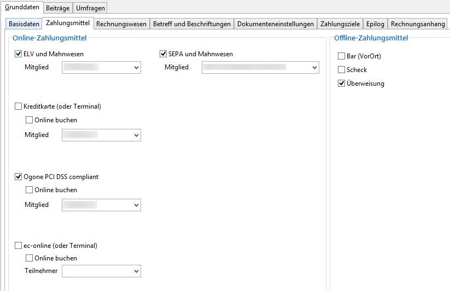
Task: Switch to Betreff und Beschriftungen tab
Action: click(192, 24)
